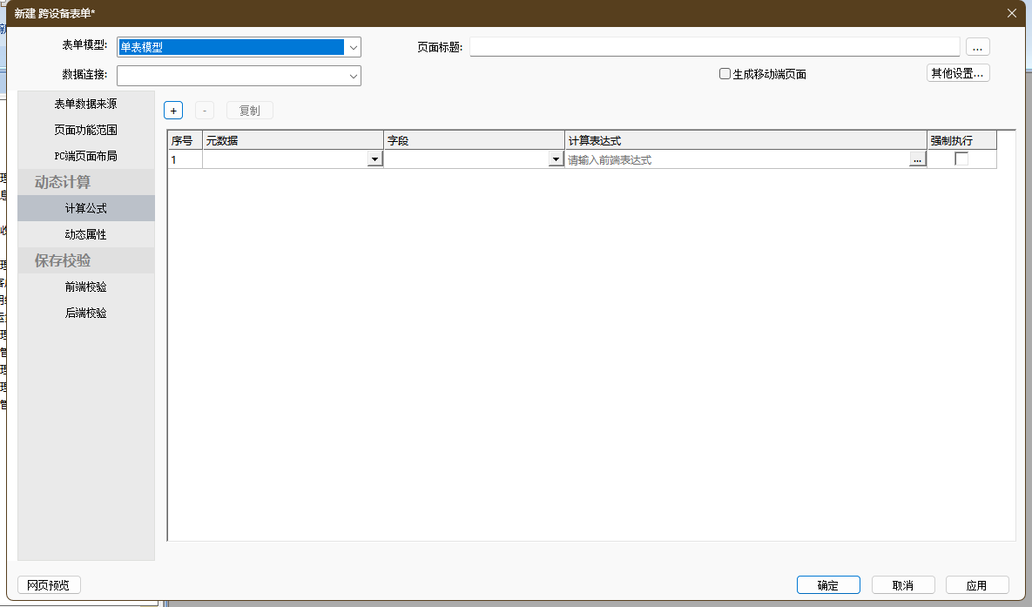Click the 其他设置... button
This screenshot has width=1032, height=607.
click(x=957, y=73)
